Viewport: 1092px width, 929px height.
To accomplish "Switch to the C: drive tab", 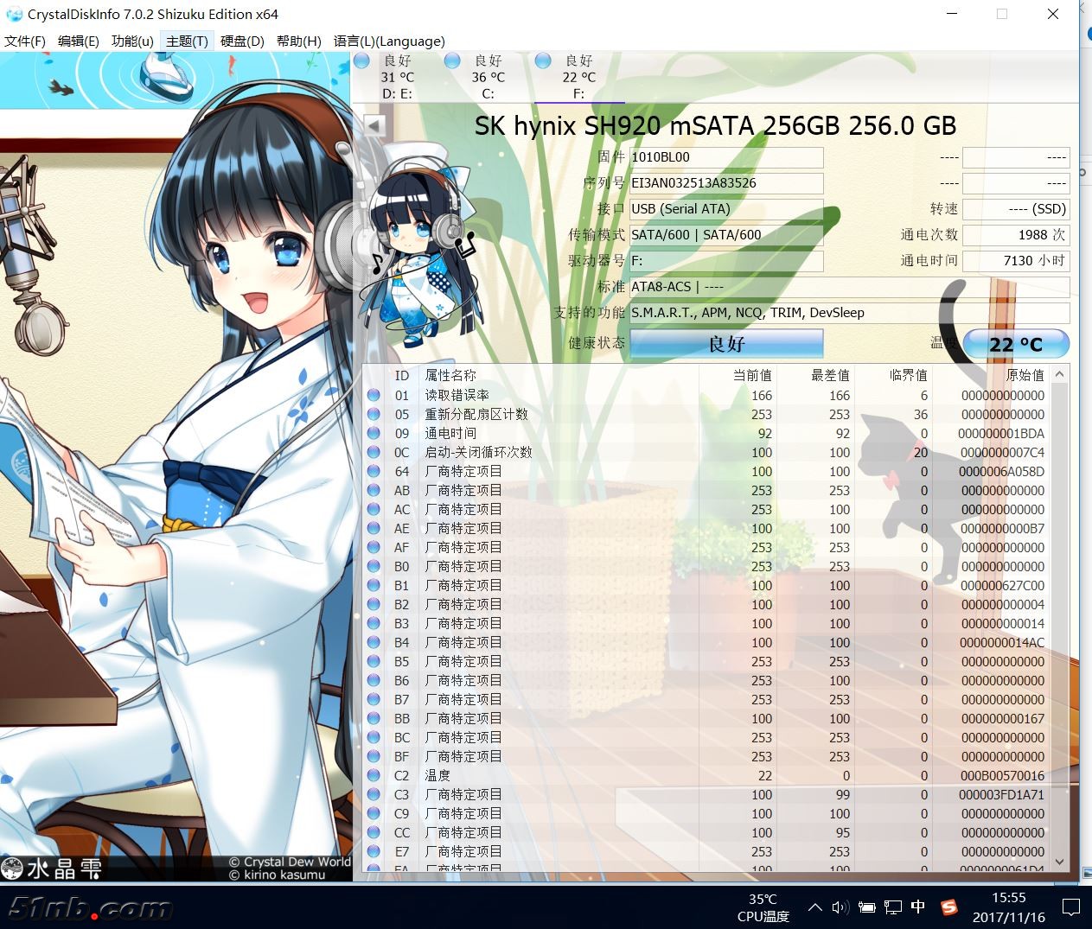I will point(488,76).
